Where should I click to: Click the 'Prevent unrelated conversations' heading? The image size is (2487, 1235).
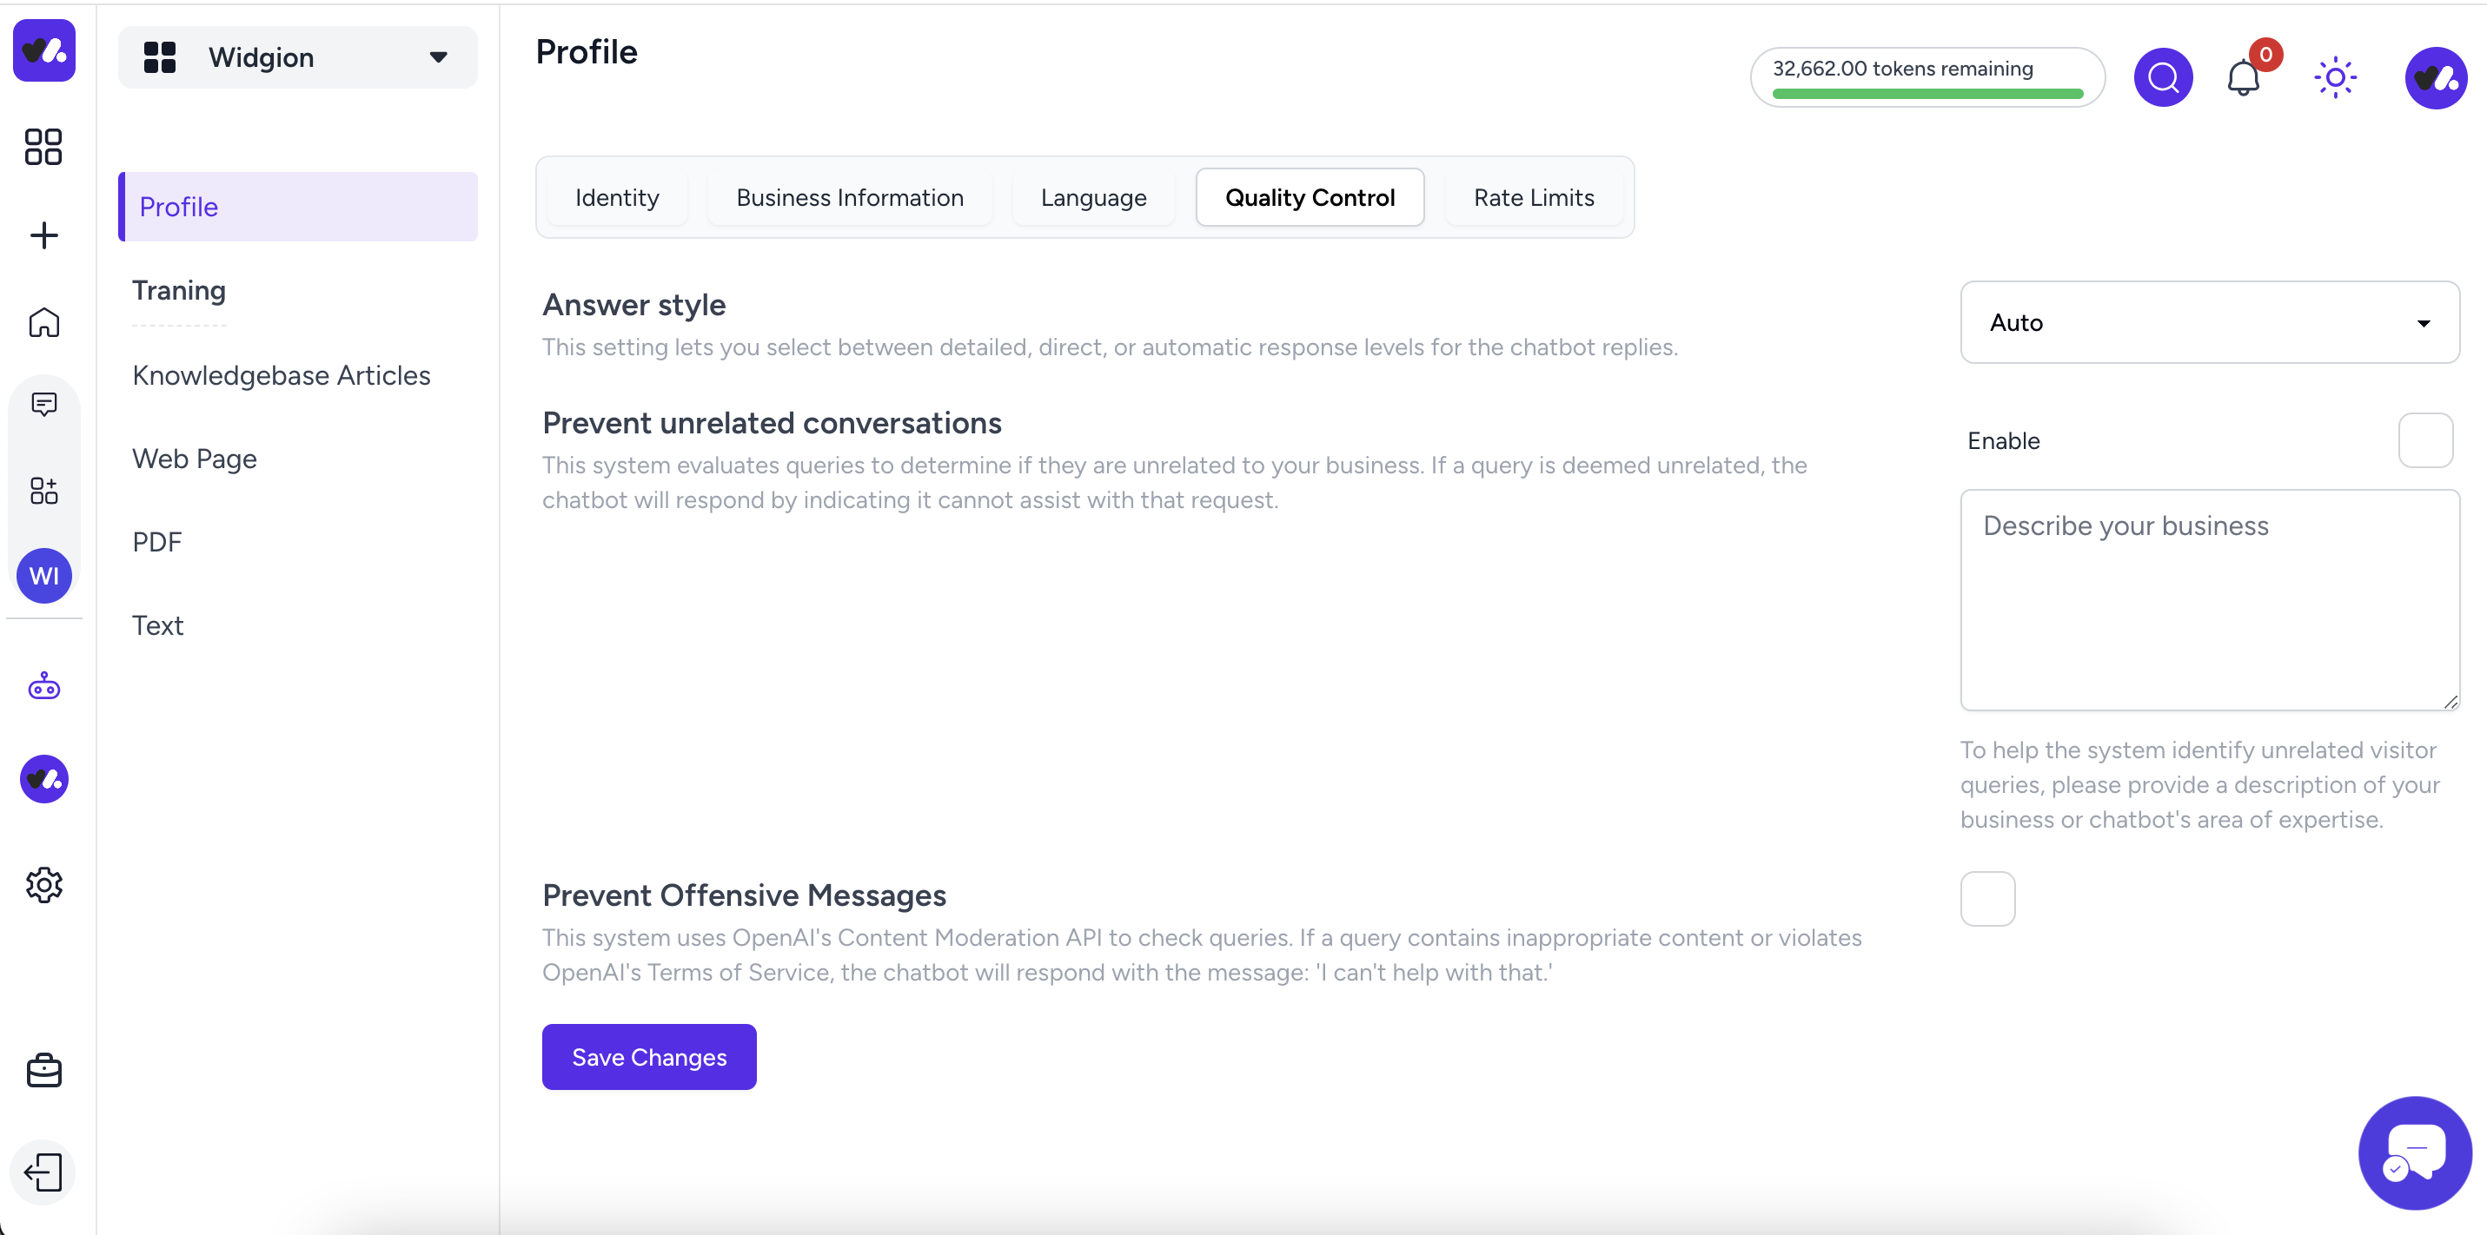pyautogui.click(x=772, y=423)
